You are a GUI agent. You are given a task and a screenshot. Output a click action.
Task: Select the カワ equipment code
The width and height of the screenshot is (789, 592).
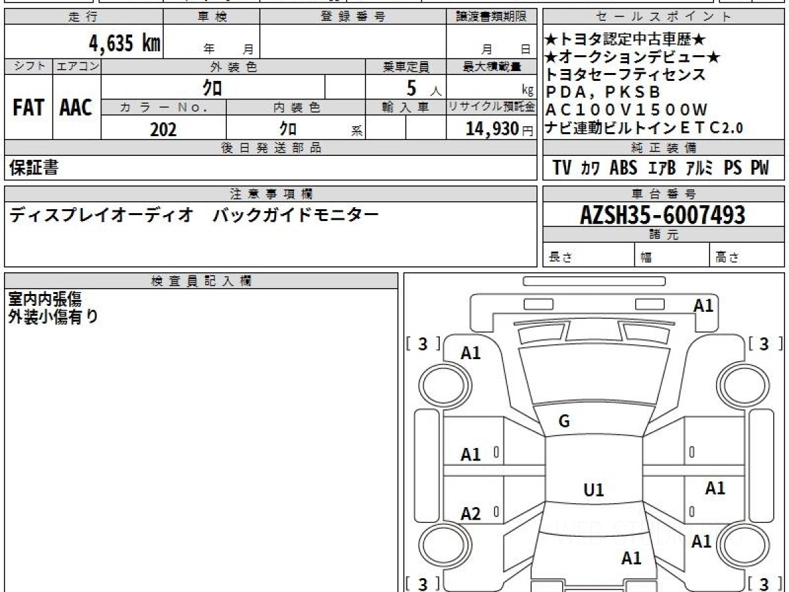click(x=590, y=168)
